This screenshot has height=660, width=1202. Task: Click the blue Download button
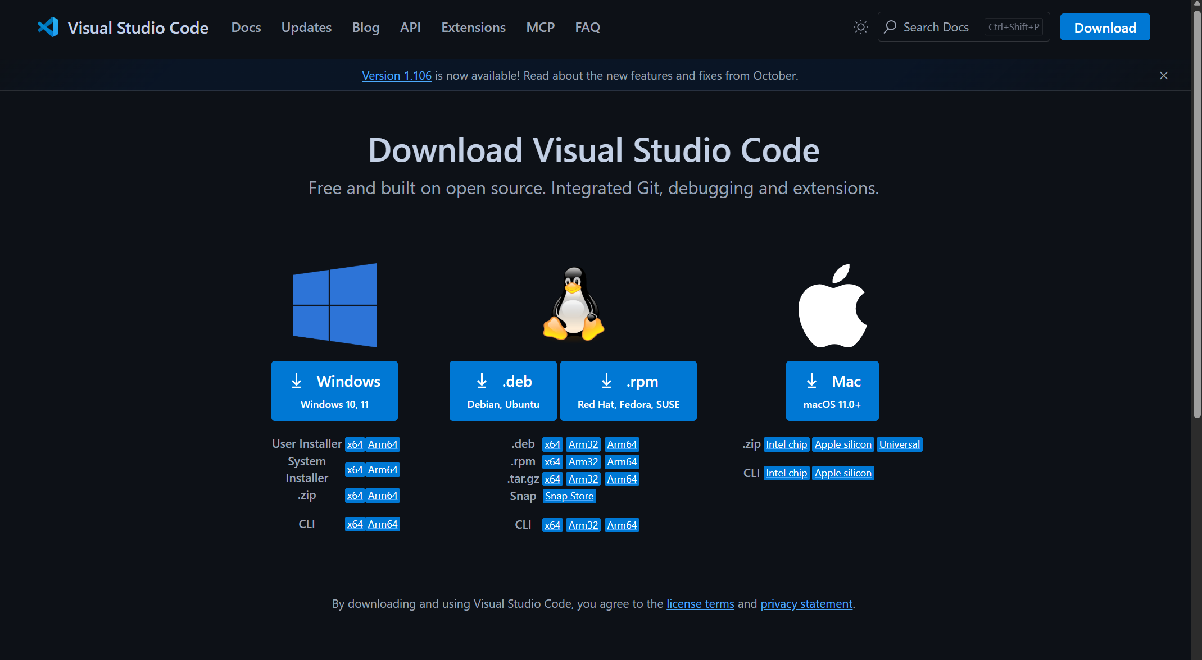click(1104, 26)
